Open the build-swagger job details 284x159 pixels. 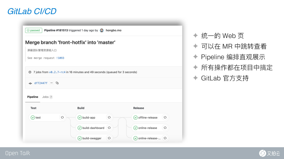pyautogui.click(x=92, y=138)
